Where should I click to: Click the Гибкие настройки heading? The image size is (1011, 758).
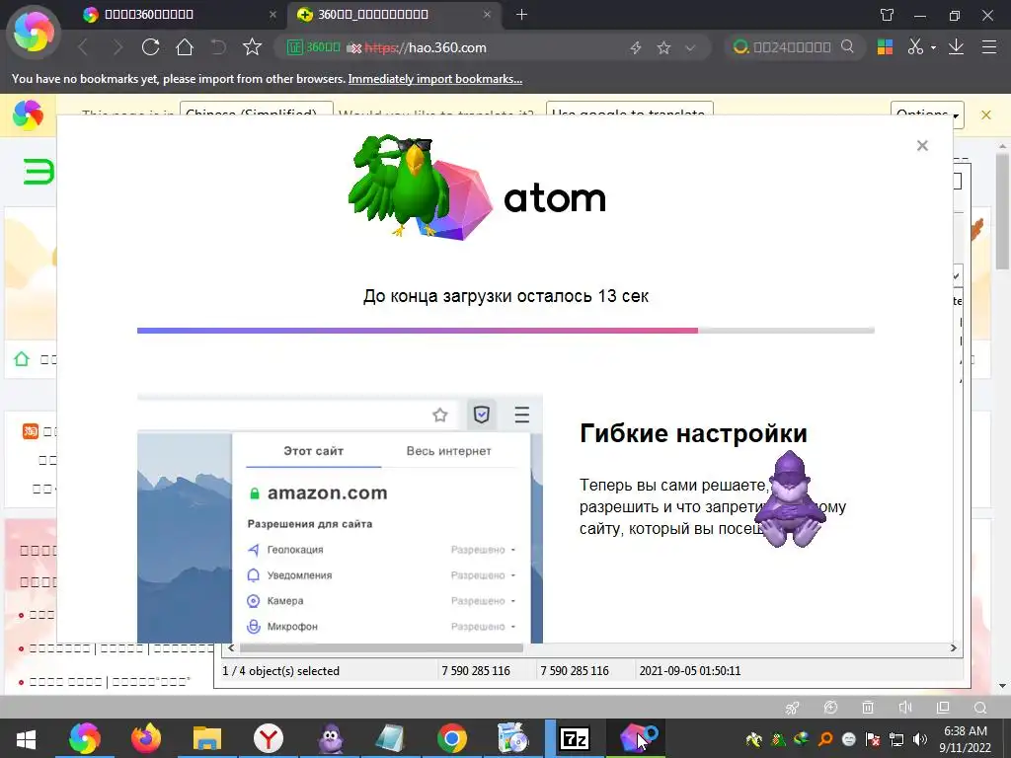pyautogui.click(x=693, y=433)
